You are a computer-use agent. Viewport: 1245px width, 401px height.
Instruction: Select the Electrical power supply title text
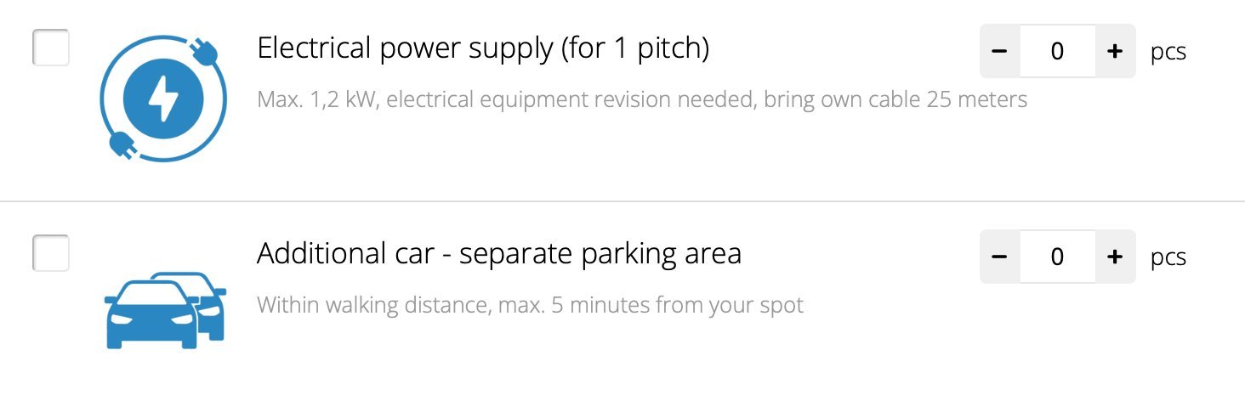coord(483,48)
